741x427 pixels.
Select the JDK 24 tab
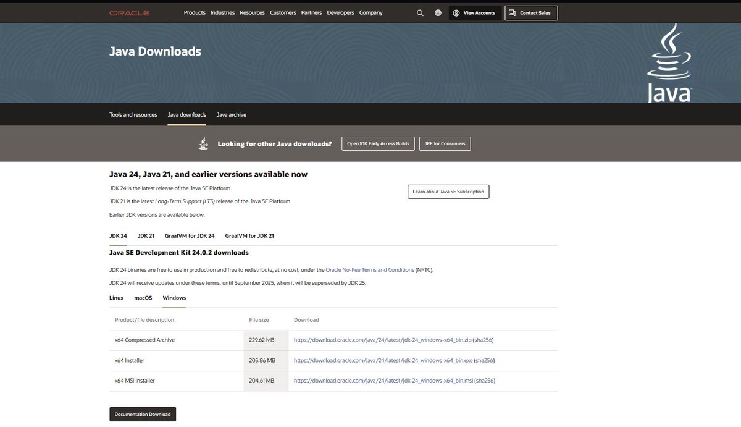pos(118,236)
